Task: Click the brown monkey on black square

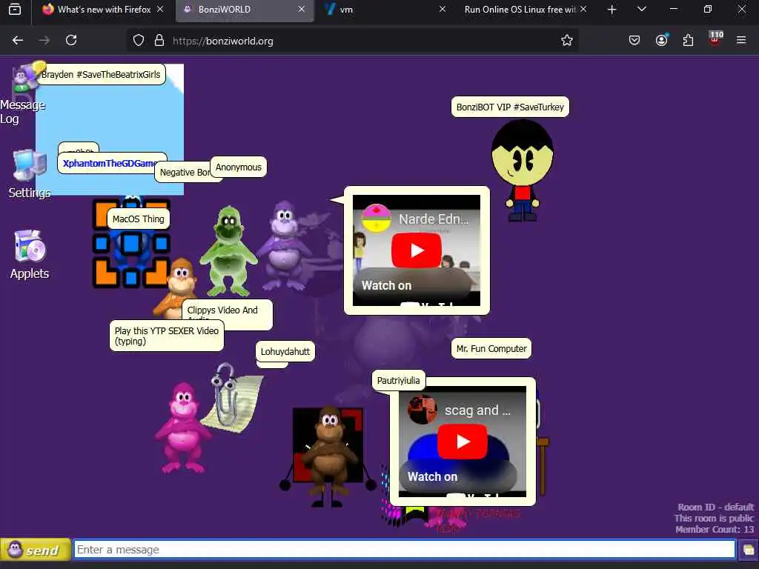Action: point(329,455)
